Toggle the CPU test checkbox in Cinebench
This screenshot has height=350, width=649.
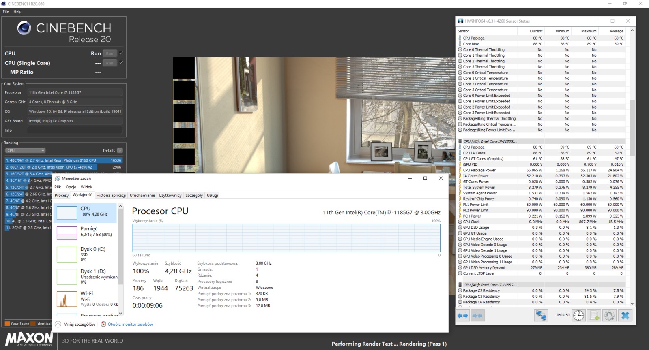pyautogui.click(x=121, y=53)
